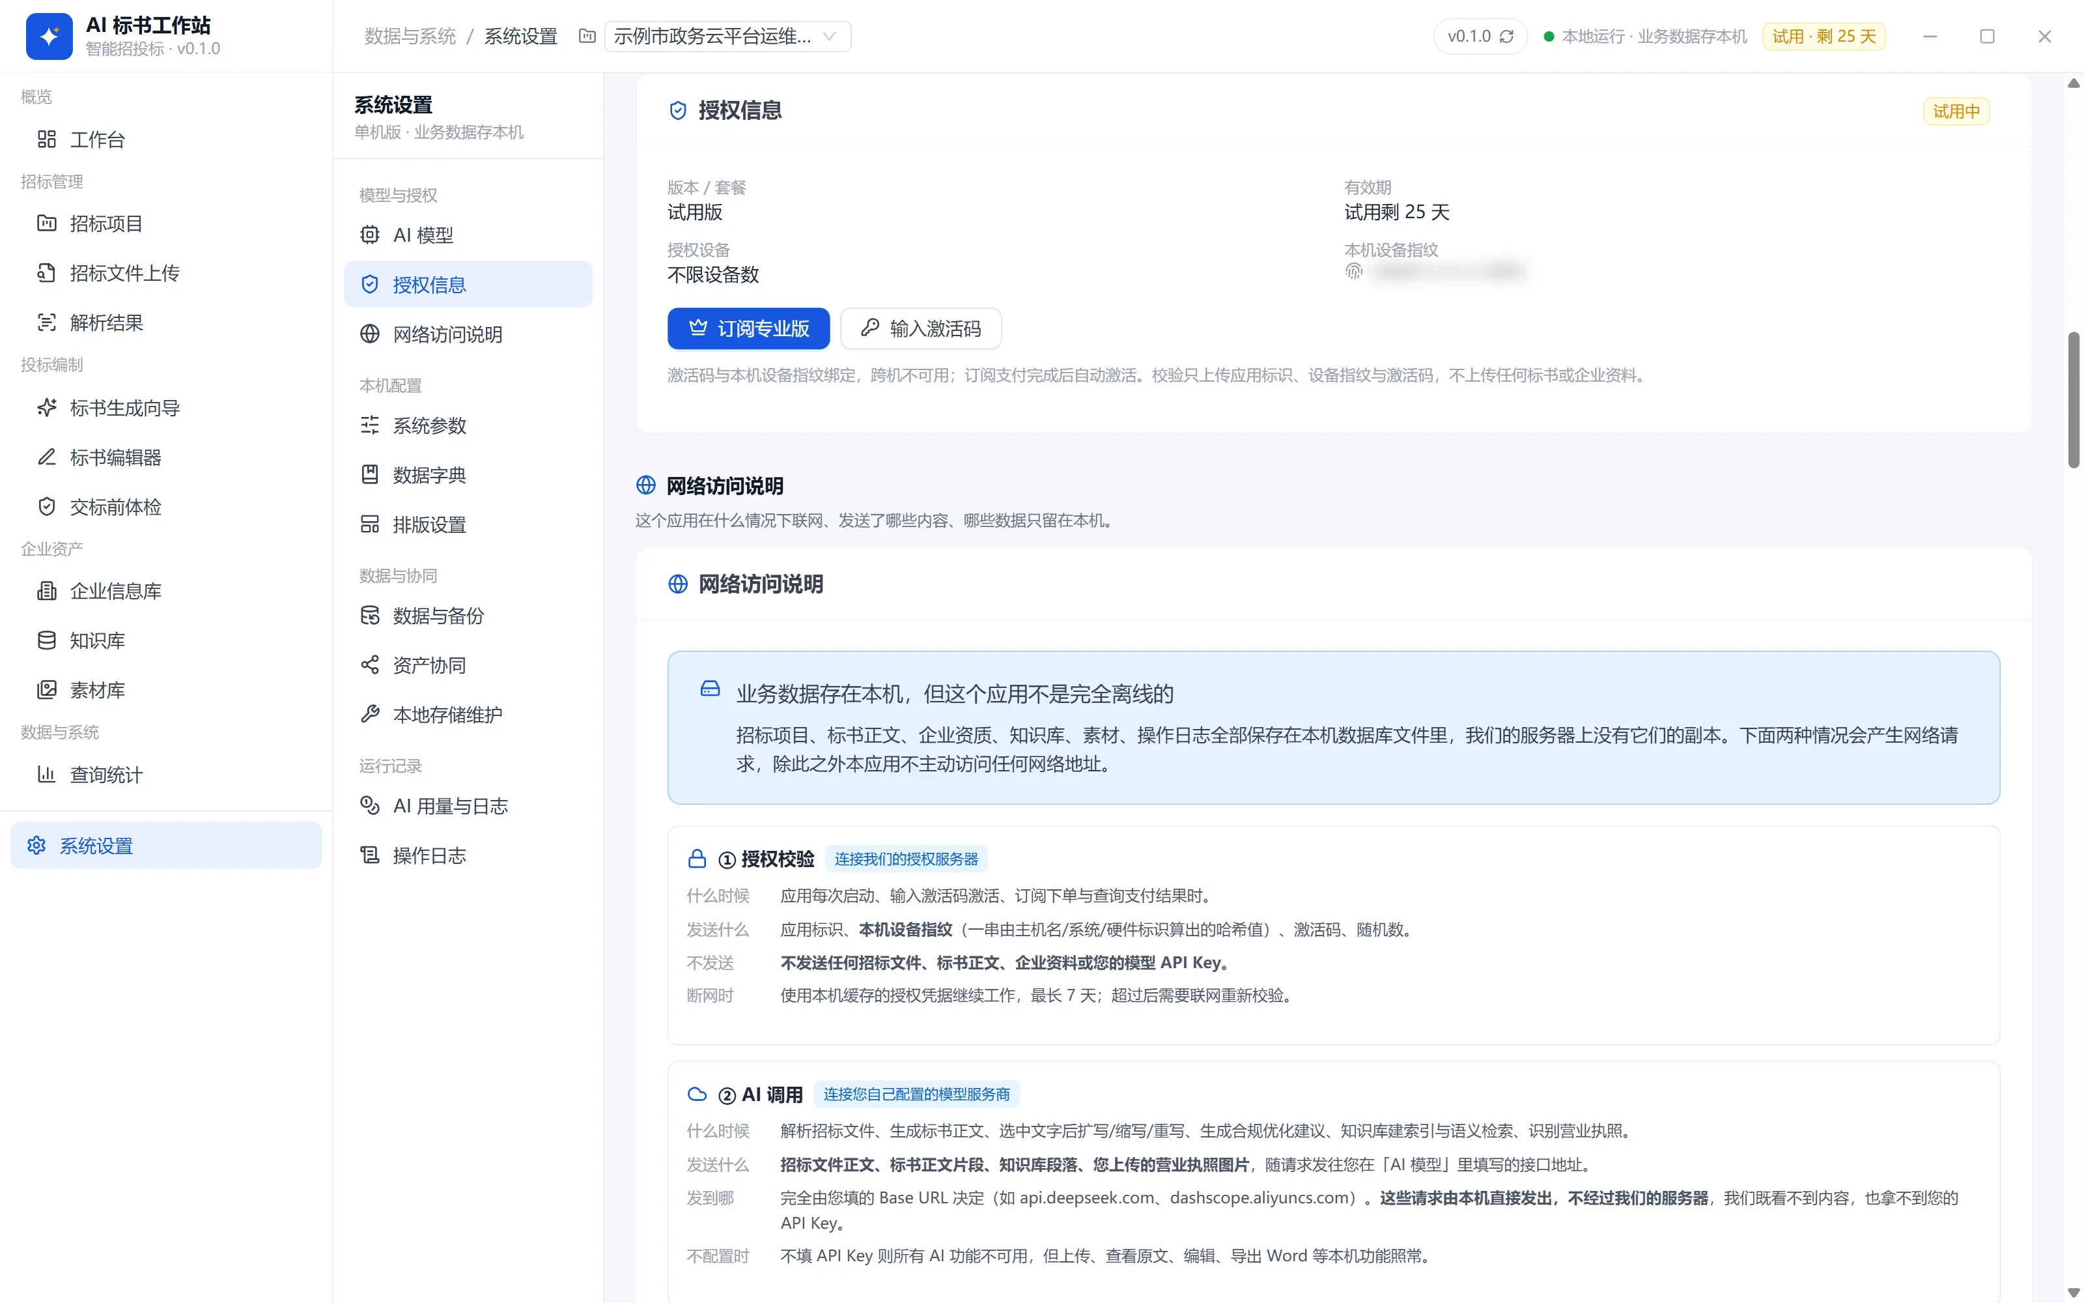Click the 本地运行 · 业务数据存本机 status
This screenshot has height=1303, width=2084.
tap(1646, 36)
